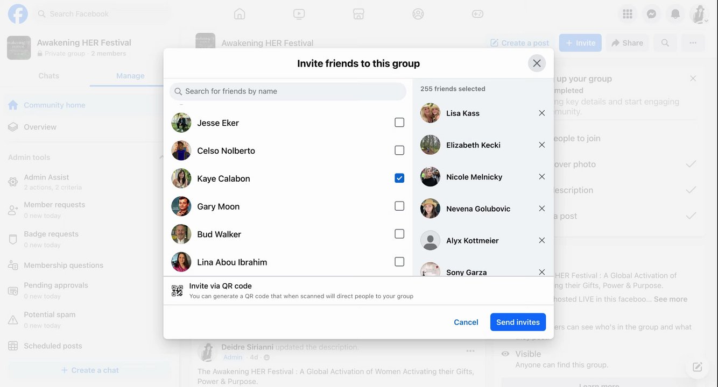Click the search for friends by name field
This screenshot has width=718, height=387.
(x=288, y=91)
